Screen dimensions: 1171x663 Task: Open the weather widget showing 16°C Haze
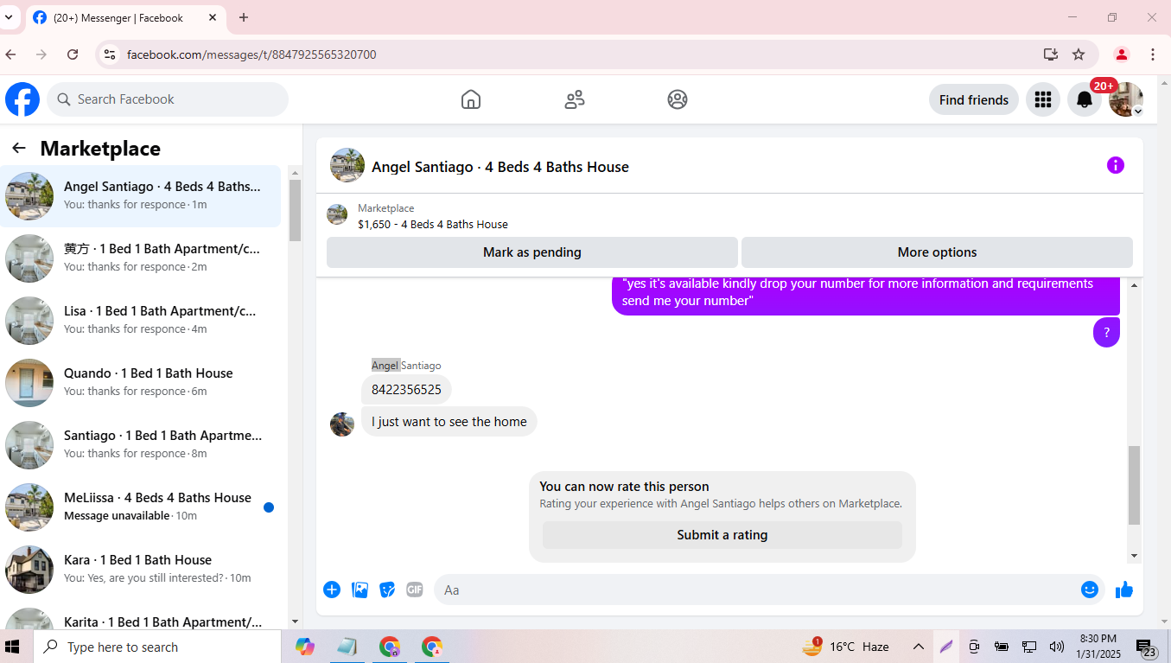(846, 647)
